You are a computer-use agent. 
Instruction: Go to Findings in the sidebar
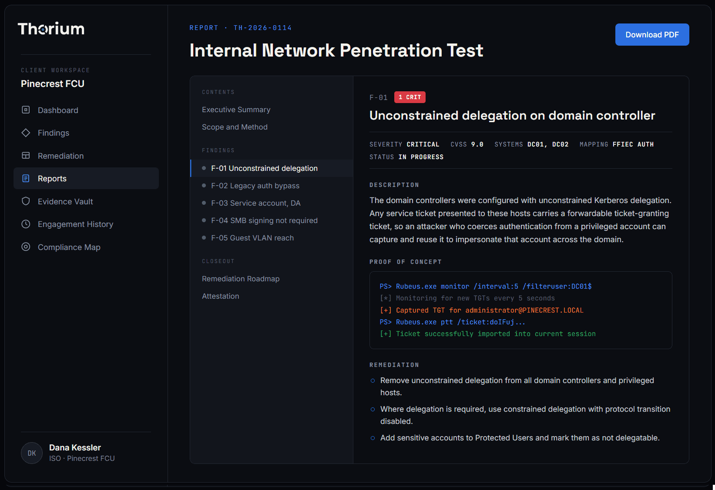pyautogui.click(x=86, y=133)
